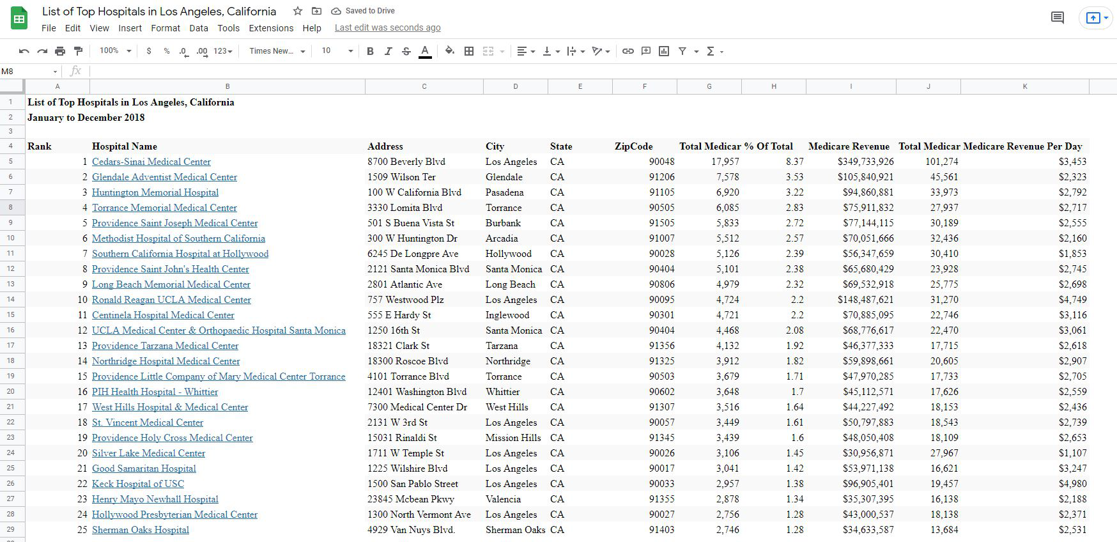Print the spreadsheet using the printer icon
Screen dimensions: 1117x542
tap(60, 51)
